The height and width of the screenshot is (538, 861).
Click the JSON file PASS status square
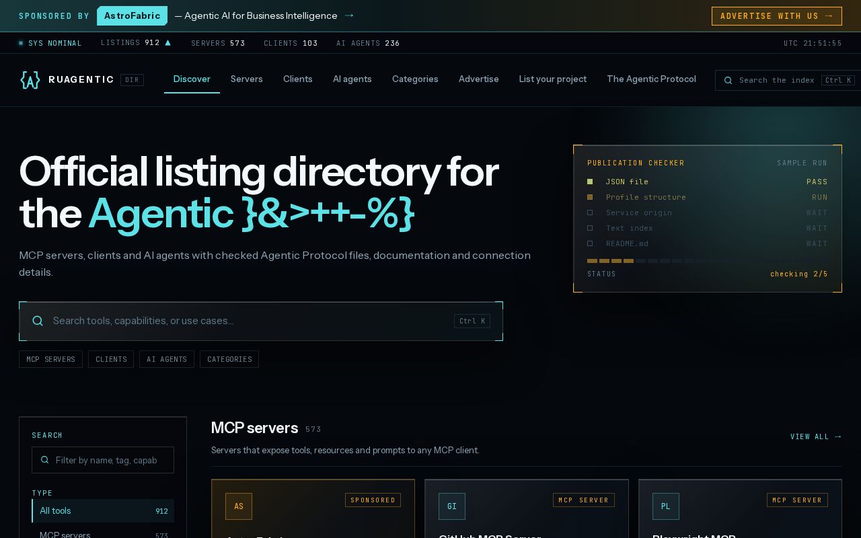[590, 182]
